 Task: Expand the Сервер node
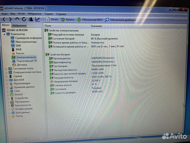pos(7,77)
